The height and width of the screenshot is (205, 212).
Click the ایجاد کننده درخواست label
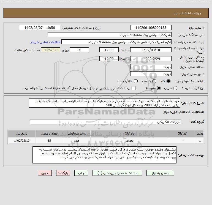tap(189, 42)
